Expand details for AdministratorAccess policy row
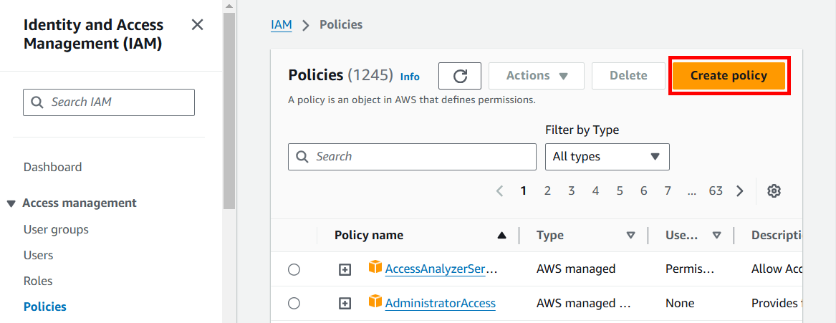The image size is (836, 323). 345,303
